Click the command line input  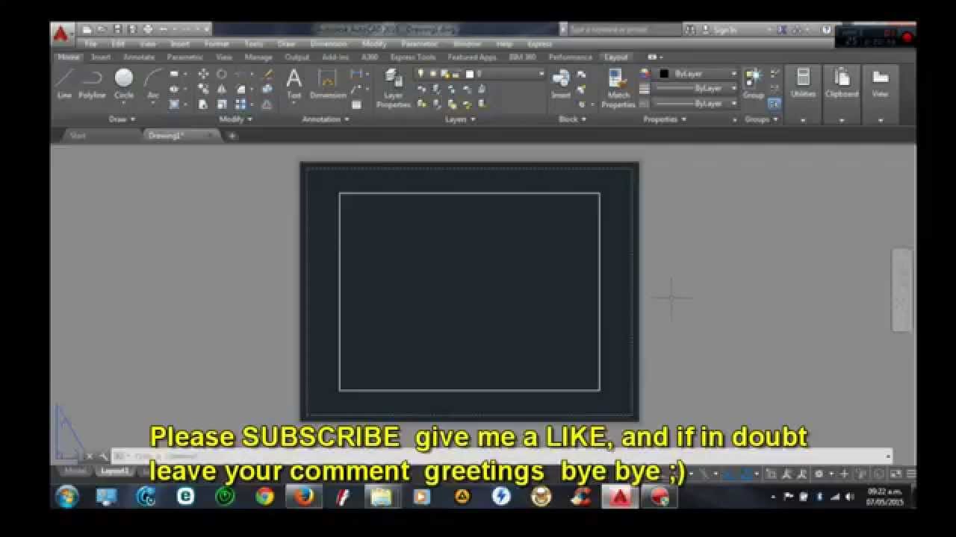click(500, 456)
